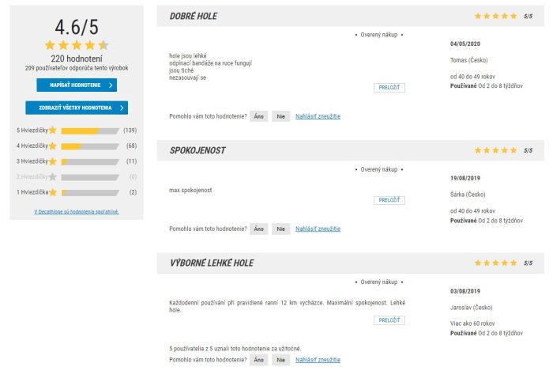Screen dimensions: 553x371
Task: Translate the Výborné lehké hole review
Action: (389, 320)
